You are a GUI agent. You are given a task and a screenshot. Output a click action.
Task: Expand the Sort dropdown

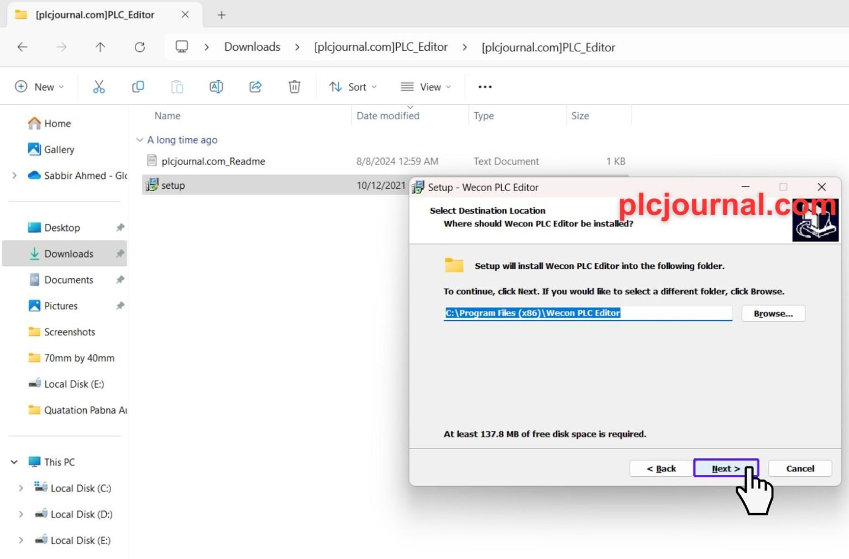(352, 86)
